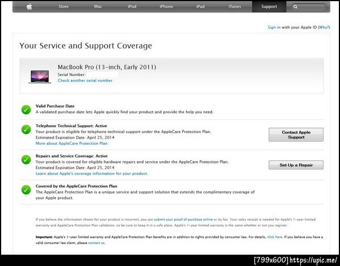Click Telephone Technical Support: Active heading

click(71, 126)
